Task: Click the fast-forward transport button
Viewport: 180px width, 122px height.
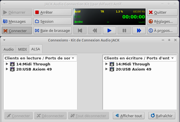Action: click(x=139, y=30)
